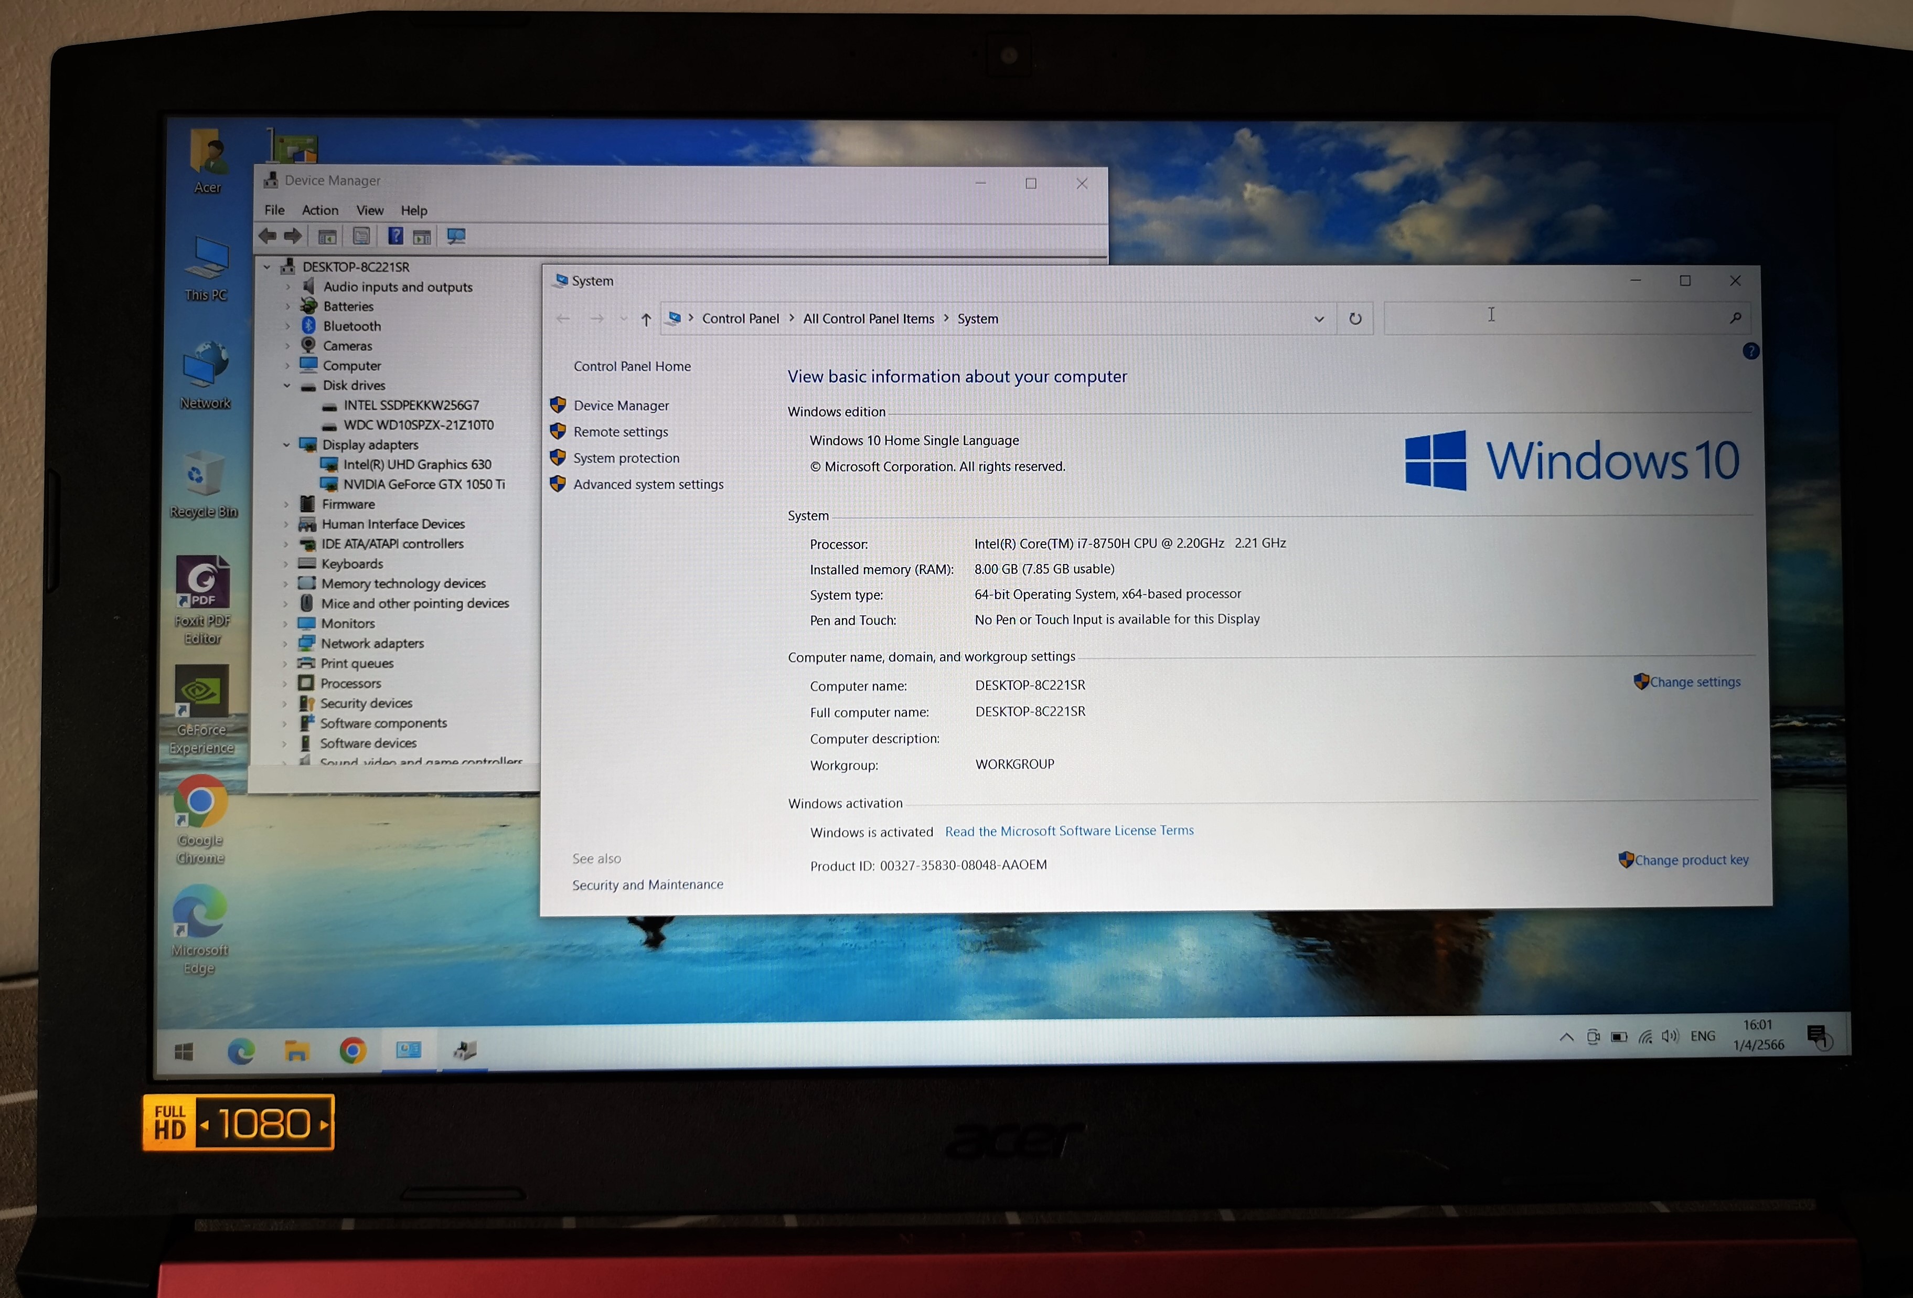Viewport: 1913px width, 1298px height.
Task: Open the address bar history dropdown
Action: 1319,318
